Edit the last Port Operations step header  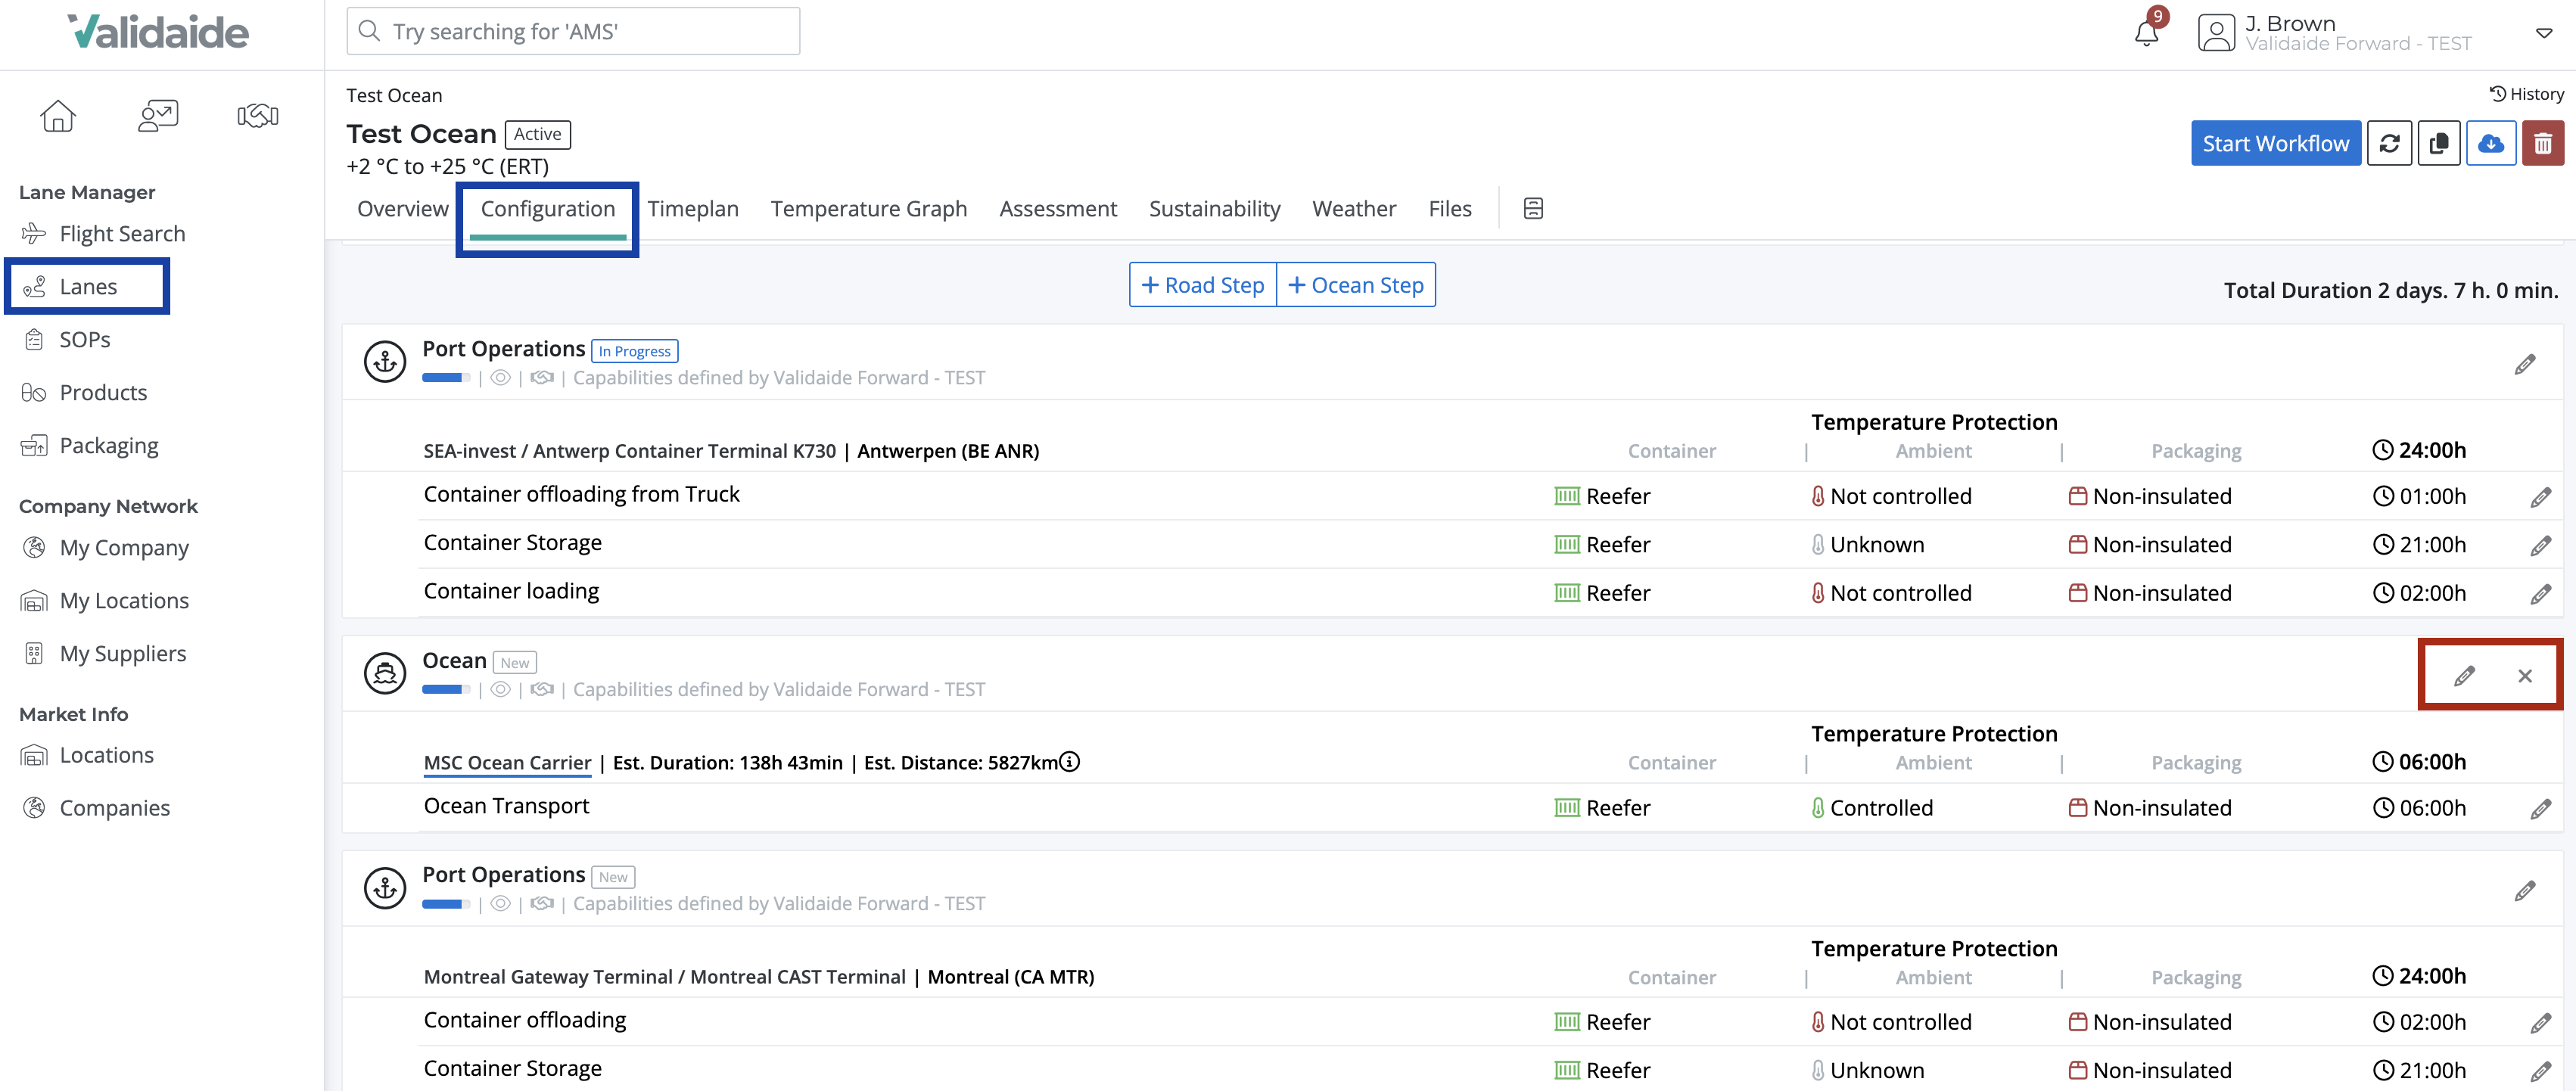[2525, 890]
